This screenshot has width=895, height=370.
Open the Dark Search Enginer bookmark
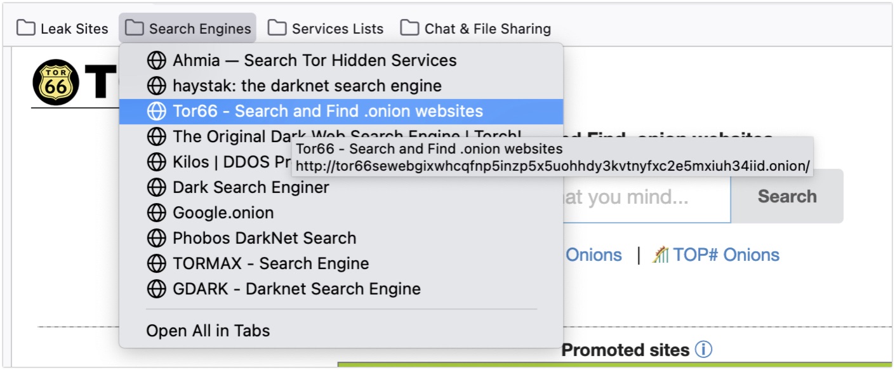[341, 187]
